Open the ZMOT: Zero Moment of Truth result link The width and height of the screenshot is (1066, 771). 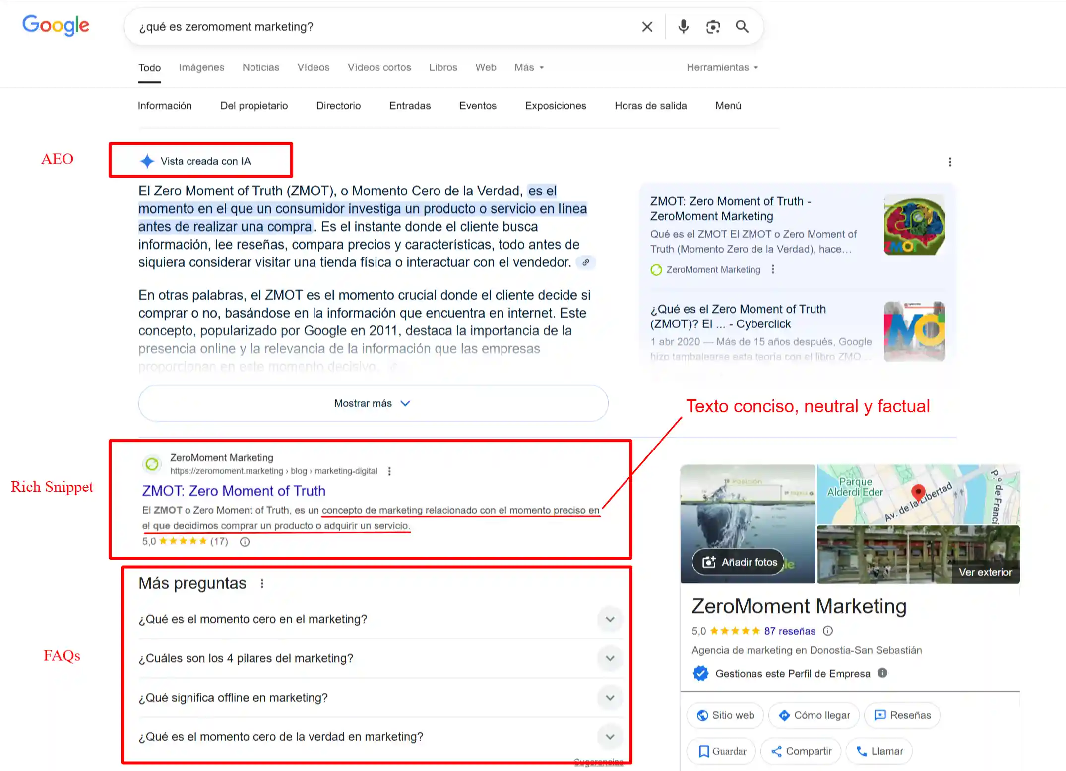(x=234, y=491)
